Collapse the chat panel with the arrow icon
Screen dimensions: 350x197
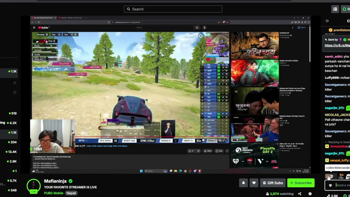click(x=327, y=21)
